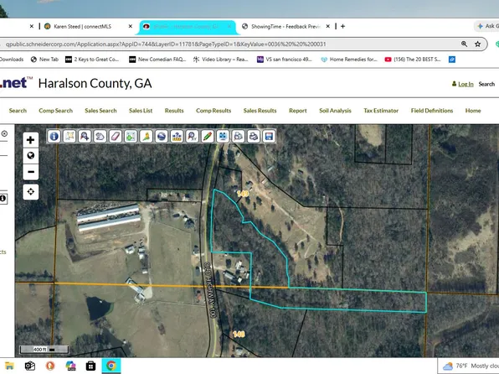The height and width of the screenshot is (374, 499).
Task: Open the Sales List menu item
Action: pyautogui.click(x=141, y=111)
